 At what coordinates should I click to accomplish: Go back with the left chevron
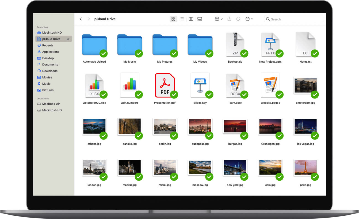pyautogui.click(x=81, y=19)
